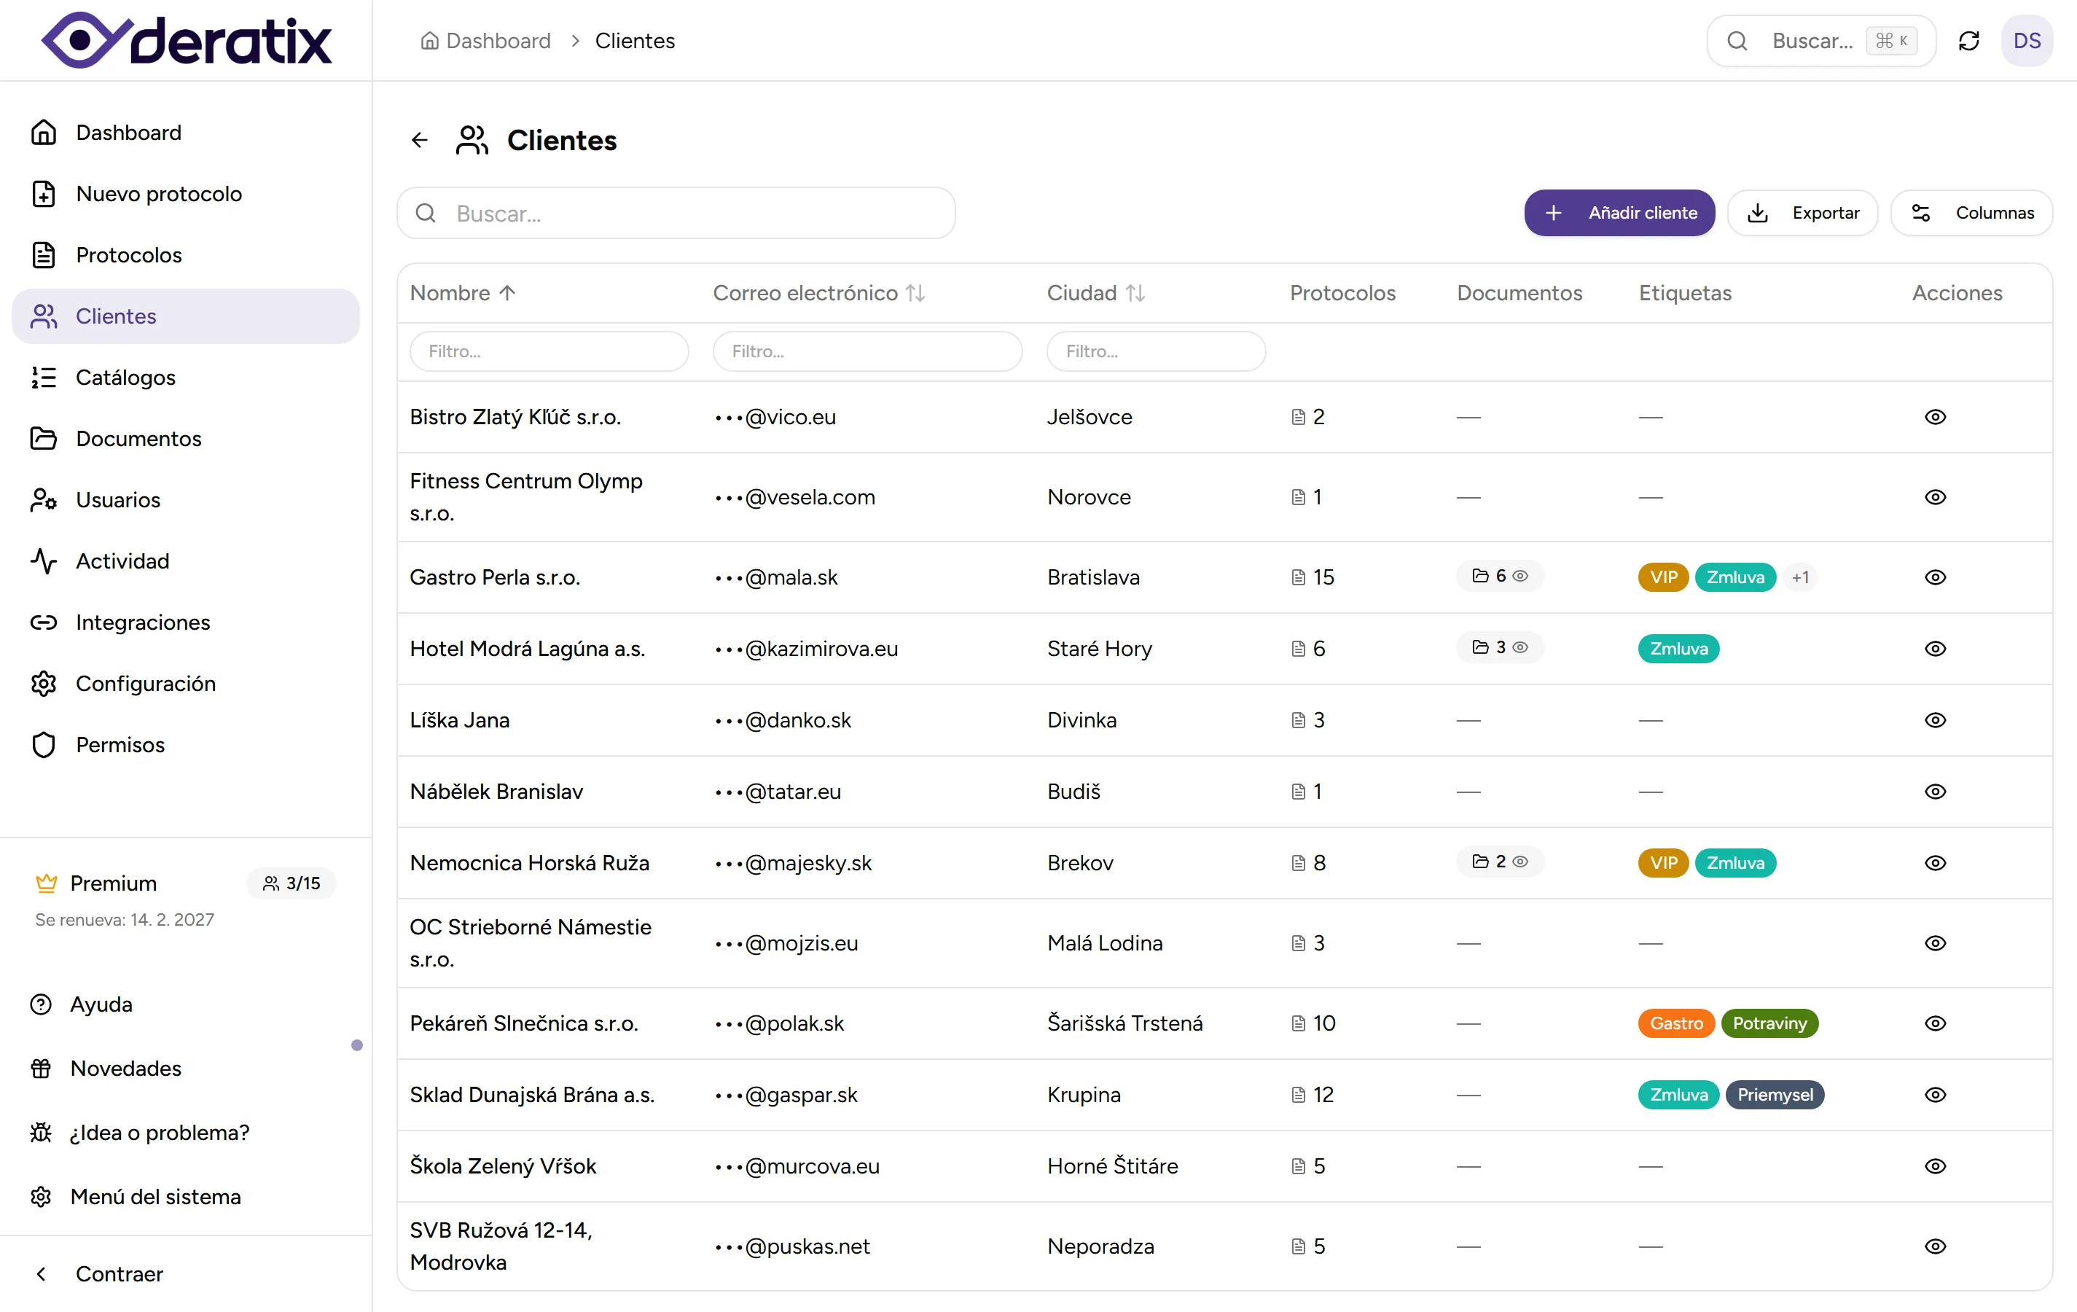This screenshot has height=1312, width=2077.
Task: Open Gastro Perla documents folder badge
Action: pyautogui.click(x=1499, y=577)
